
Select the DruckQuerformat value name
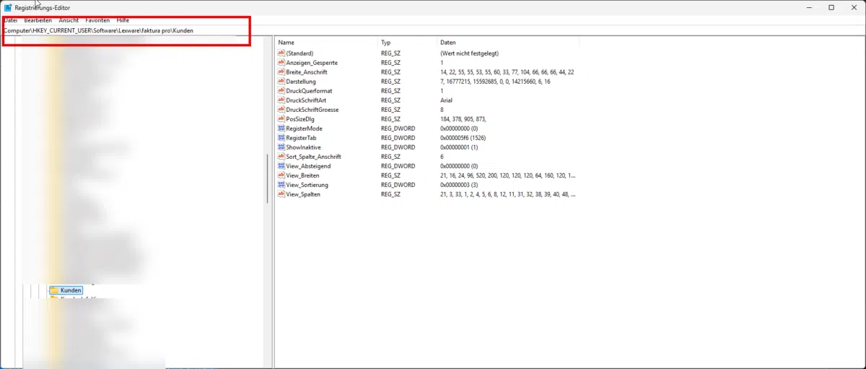pyautogui.click(x=310, y=91)
